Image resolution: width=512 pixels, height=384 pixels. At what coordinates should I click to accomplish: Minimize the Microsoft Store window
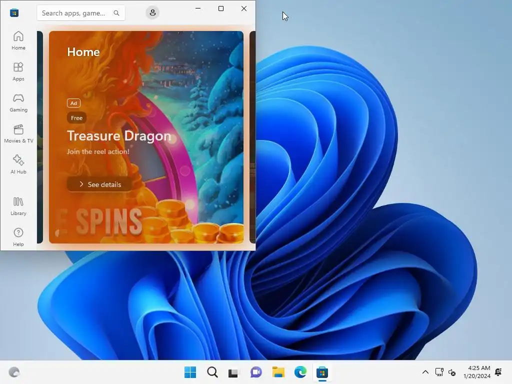[198, 8]
